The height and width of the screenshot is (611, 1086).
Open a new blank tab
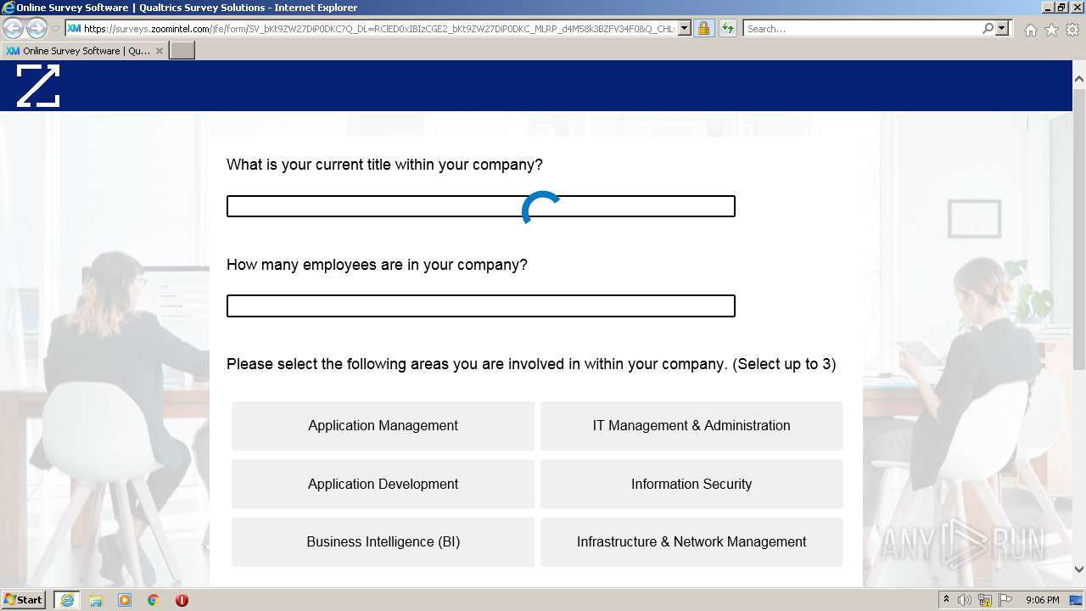point(182,50)
